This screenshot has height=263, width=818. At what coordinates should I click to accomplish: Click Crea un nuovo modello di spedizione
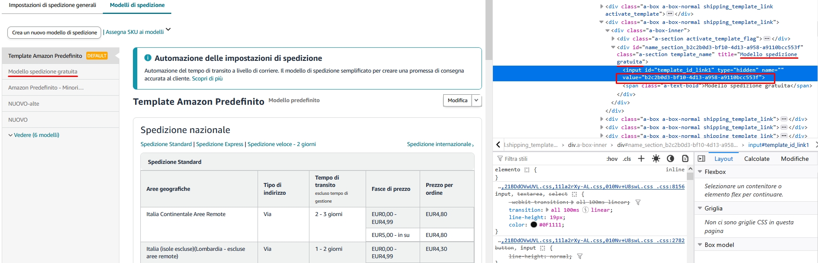point(54,33)
